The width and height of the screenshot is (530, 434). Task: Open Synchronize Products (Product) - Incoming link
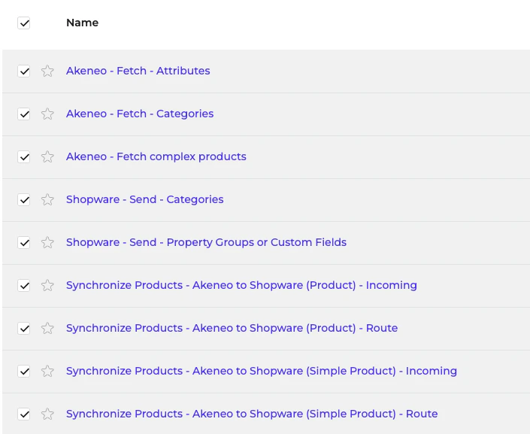tap(241, 285)
